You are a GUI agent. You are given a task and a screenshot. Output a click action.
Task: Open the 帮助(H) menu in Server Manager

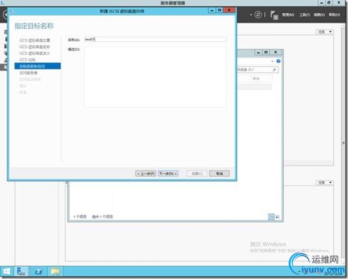point(335,15)
